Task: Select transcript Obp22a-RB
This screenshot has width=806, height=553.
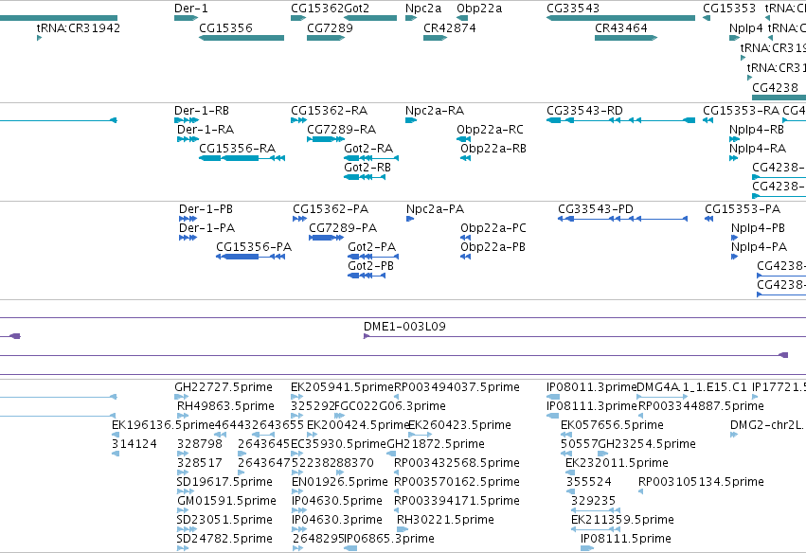Action: tap(465, 158)
